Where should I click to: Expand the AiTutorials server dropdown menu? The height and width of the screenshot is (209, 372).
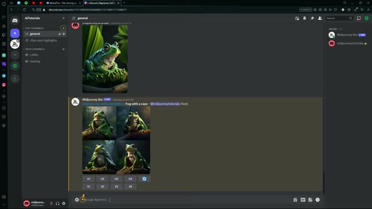63,18
